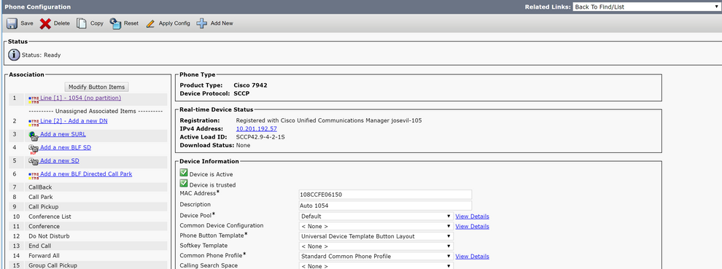
Task: Click the Reset phone icon
Action: click(x=115, y=23)
